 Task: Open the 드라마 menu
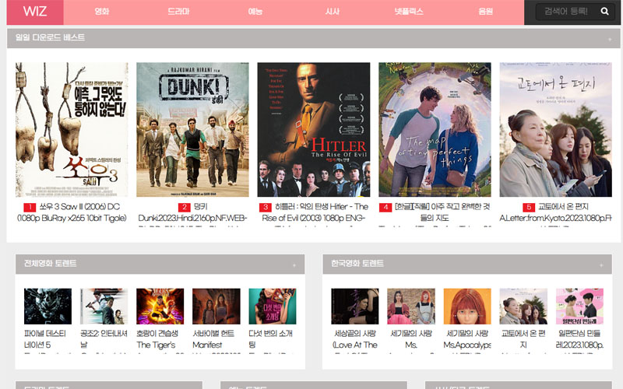pyautogui.click(x=178, y=12)
